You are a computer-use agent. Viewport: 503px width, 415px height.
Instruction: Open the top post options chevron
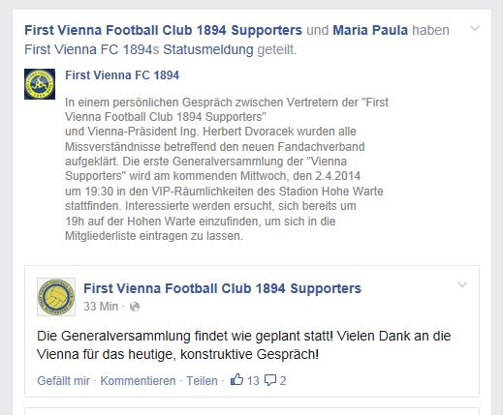click(x=475, y=28)
